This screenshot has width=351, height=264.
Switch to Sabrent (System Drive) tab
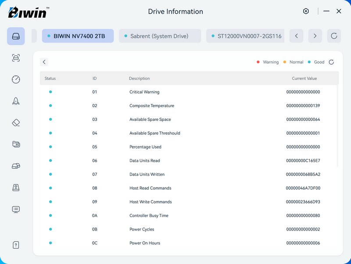[x=160, y=36]
